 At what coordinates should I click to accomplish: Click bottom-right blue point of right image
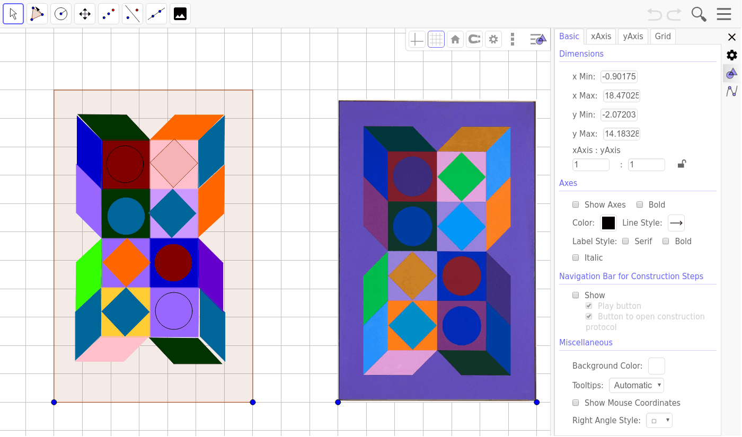[x=537, y=402]
